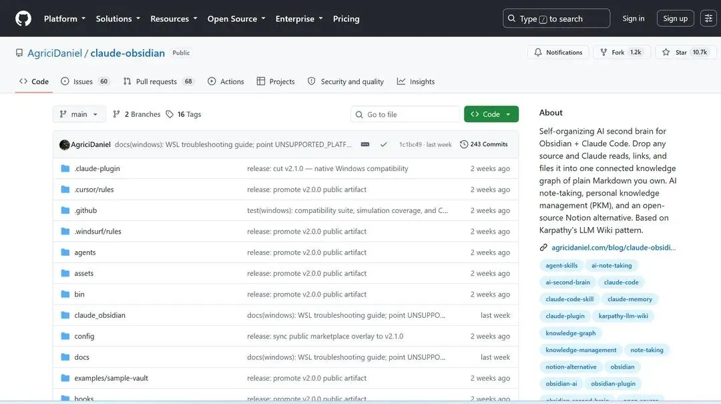
Task: Go to the Pricing page
Action: 346,19
